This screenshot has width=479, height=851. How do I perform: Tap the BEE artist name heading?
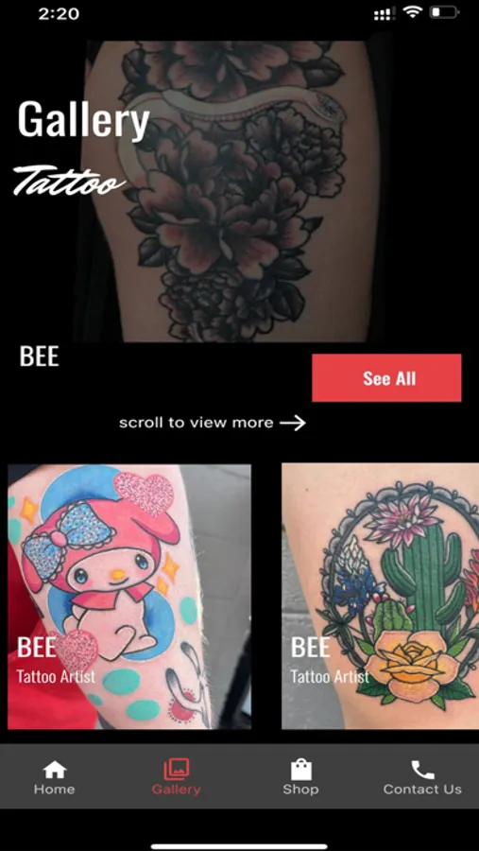39,356
